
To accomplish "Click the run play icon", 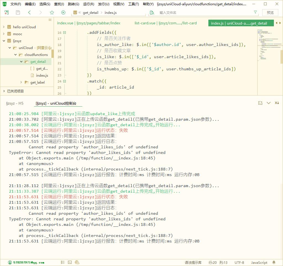I will [x=63, y=12].
